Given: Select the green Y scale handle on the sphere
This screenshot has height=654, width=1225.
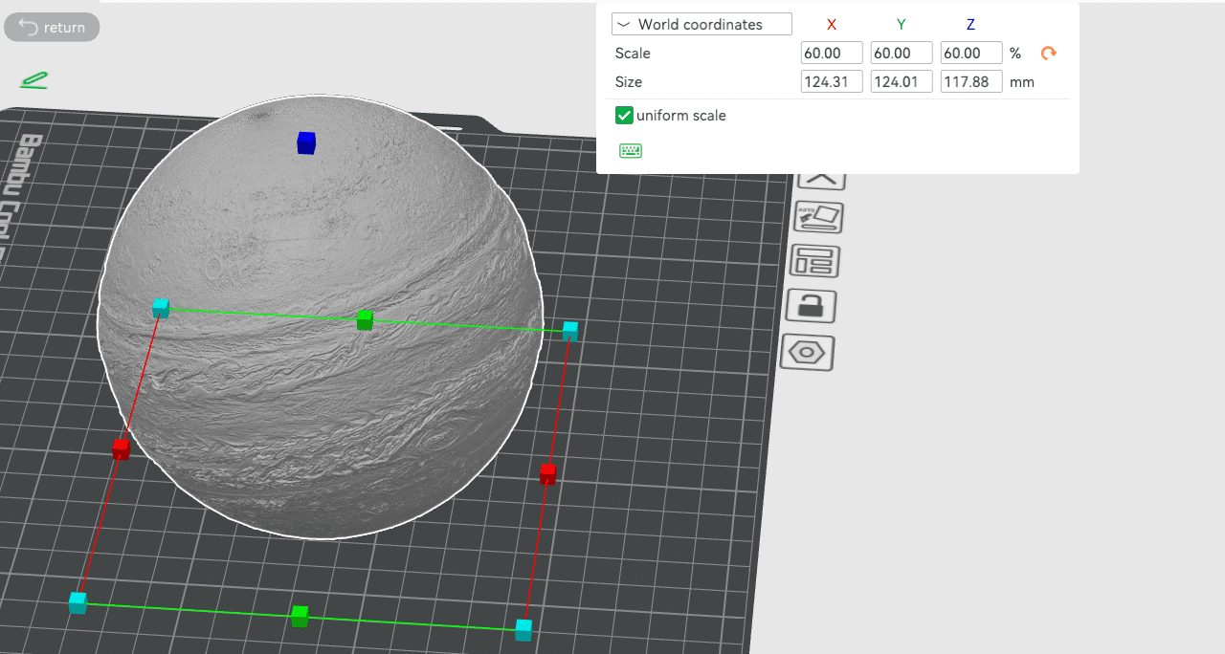Looking at the screenshot, I should [364, 319].
